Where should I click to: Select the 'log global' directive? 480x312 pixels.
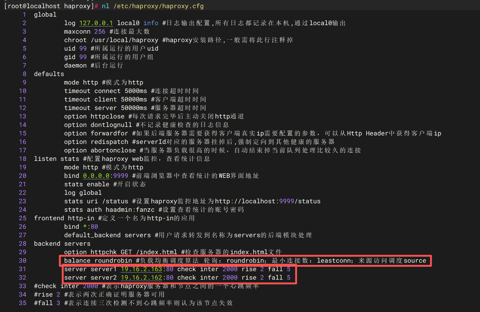(x=83, y=193)
